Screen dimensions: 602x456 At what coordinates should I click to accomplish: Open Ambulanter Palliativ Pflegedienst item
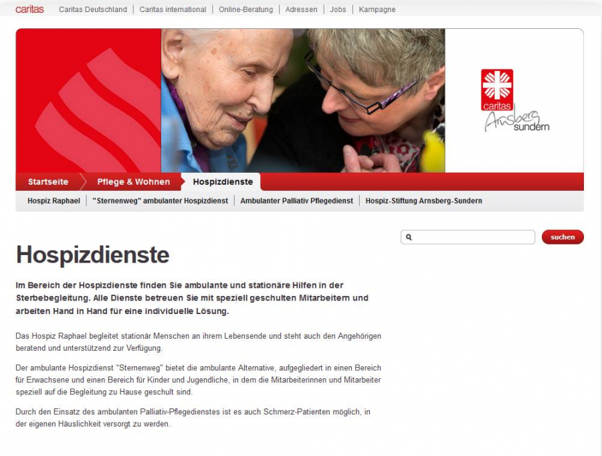(x=296, y=201)
